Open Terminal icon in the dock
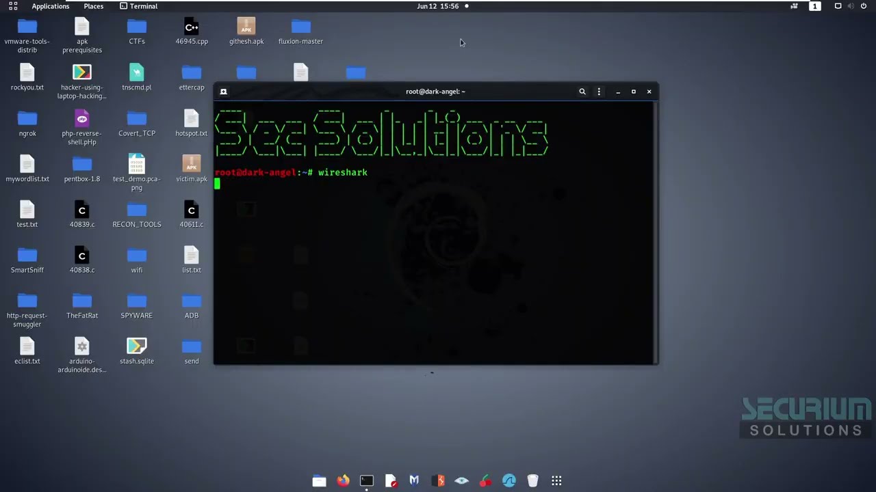Viewport: 876px width, 492px height. click(367, 481)
